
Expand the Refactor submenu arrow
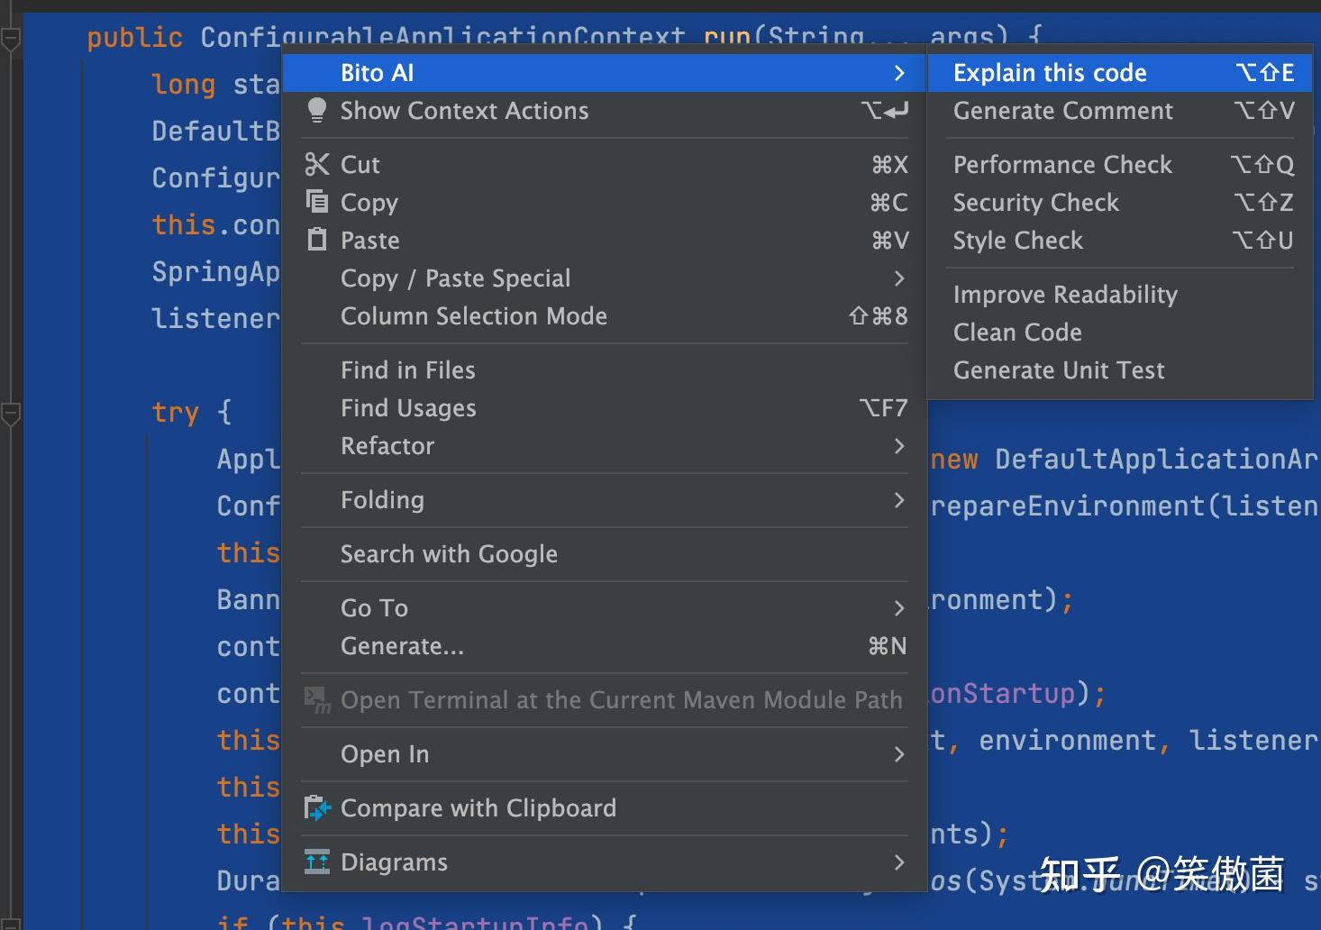click(898, 446)
